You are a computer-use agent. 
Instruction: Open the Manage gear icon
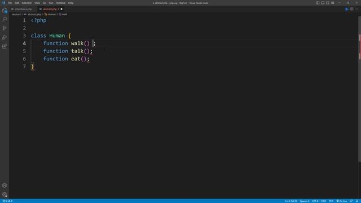click(5, 195)
